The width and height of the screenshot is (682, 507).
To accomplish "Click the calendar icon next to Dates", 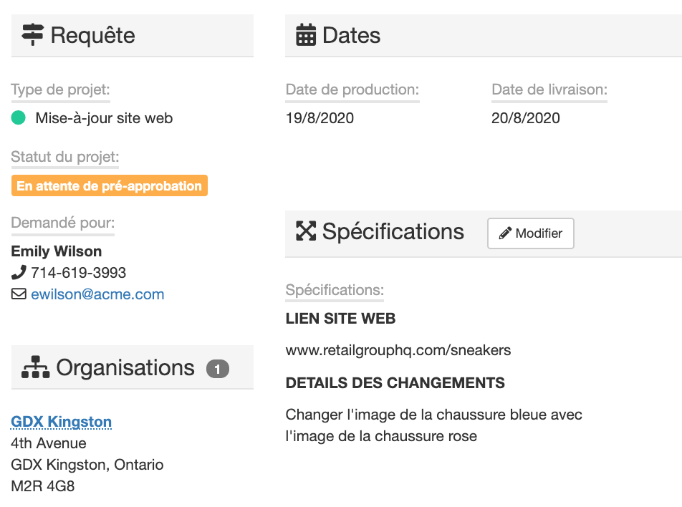I will pos(306,35).
